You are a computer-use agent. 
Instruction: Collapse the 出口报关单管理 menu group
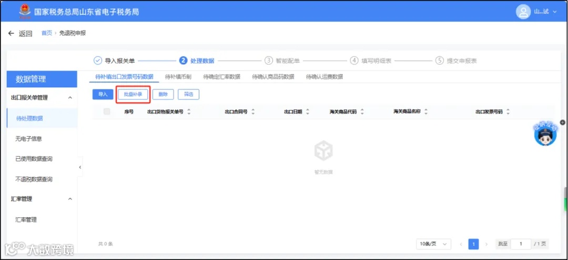70,97
